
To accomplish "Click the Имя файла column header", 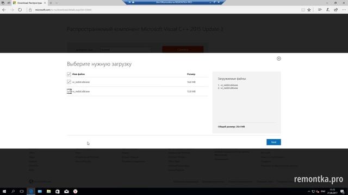I will coord(78,74).
